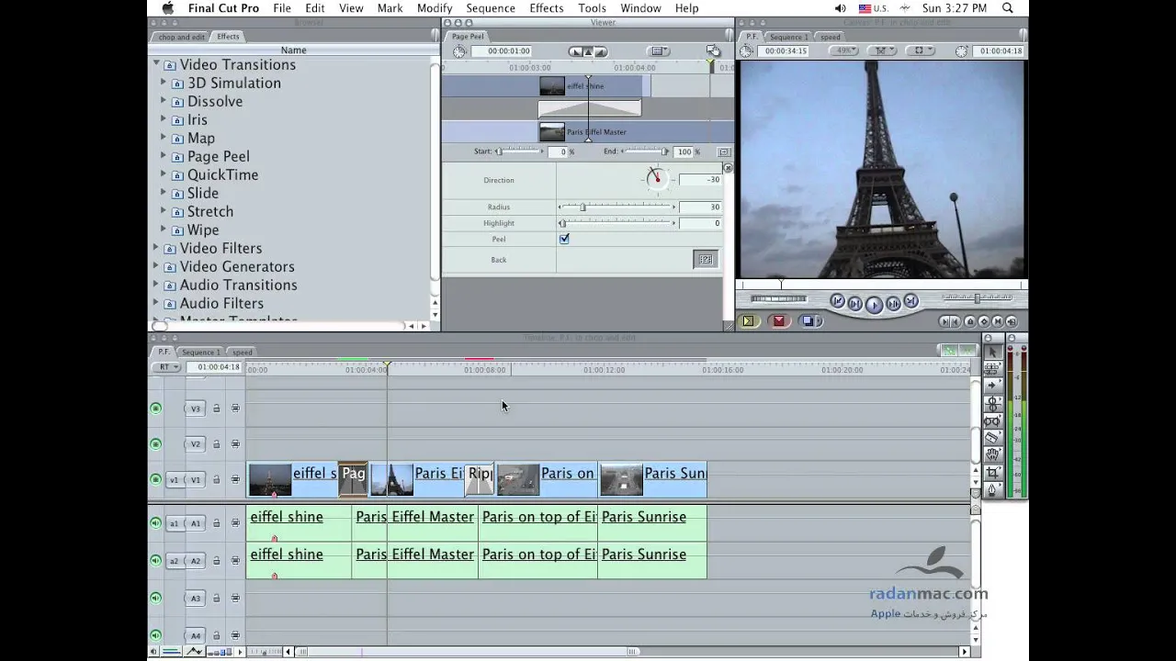Select the Pen tool
This screenshot has width=1176, height=661.
[x=992, y=490]
